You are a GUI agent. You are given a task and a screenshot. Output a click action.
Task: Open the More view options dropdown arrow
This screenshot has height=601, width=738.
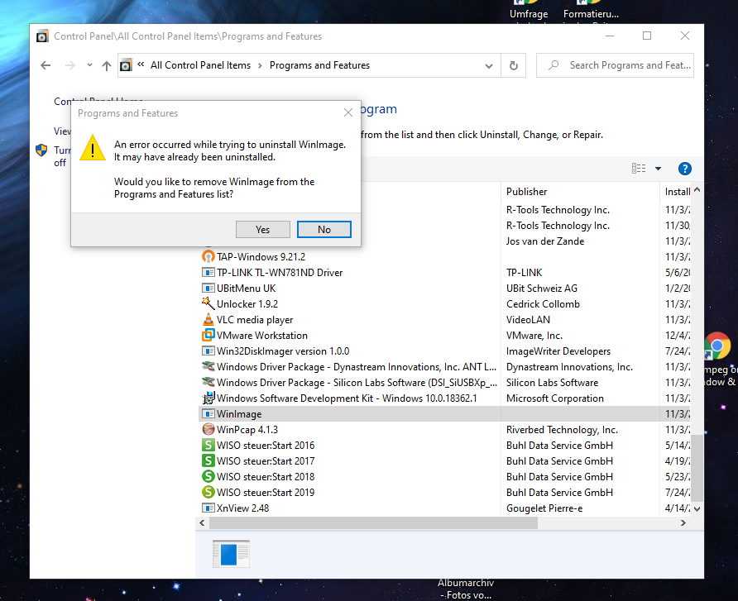click(658, 169)
